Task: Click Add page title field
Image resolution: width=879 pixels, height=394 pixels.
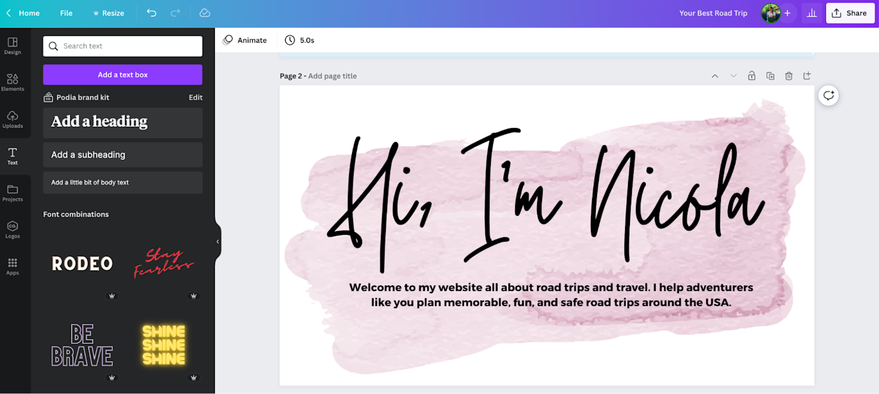Action: [x=333, y=76]
